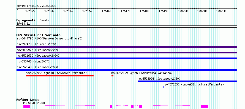Screen dimensions: 245x109
Task: Click the 17515k ruler tick label
Action: [87, 11]
